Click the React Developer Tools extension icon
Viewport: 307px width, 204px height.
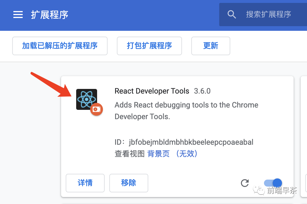click(87, 99)
